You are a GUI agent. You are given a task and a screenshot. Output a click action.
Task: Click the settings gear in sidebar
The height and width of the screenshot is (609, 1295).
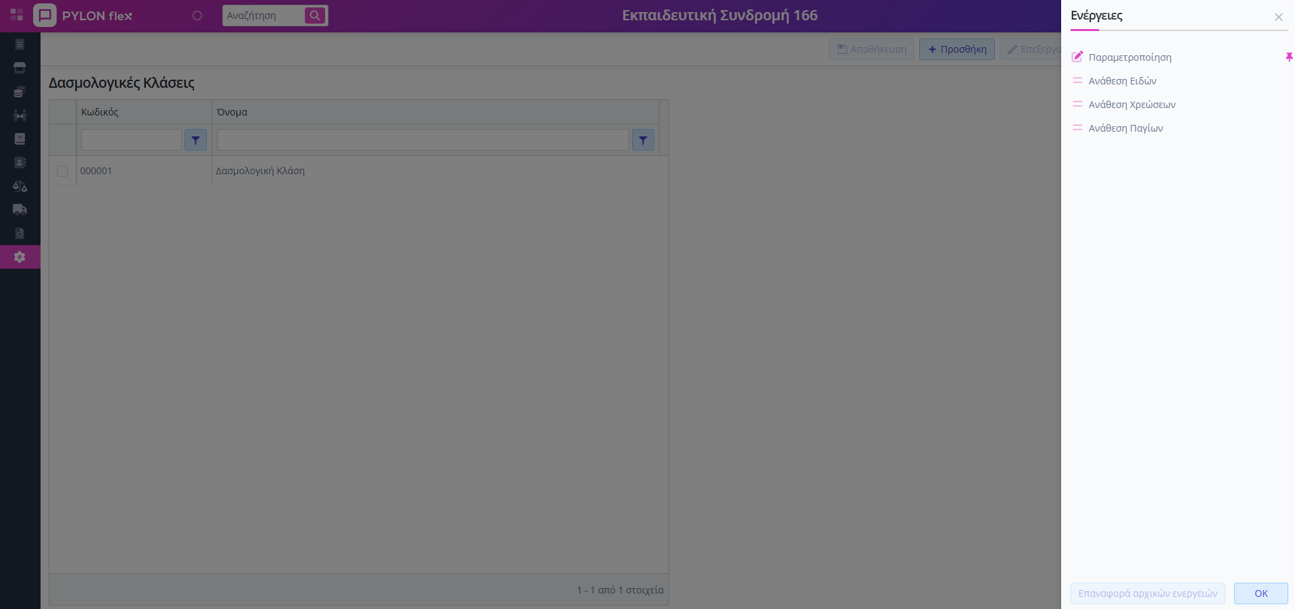point(20,257)
